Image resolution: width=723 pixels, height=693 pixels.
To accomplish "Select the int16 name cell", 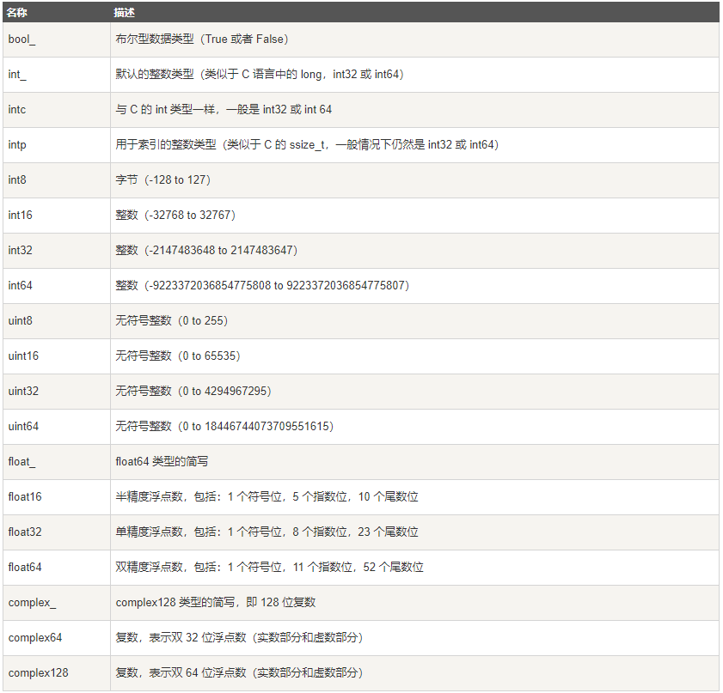I will tap(56, 216).
